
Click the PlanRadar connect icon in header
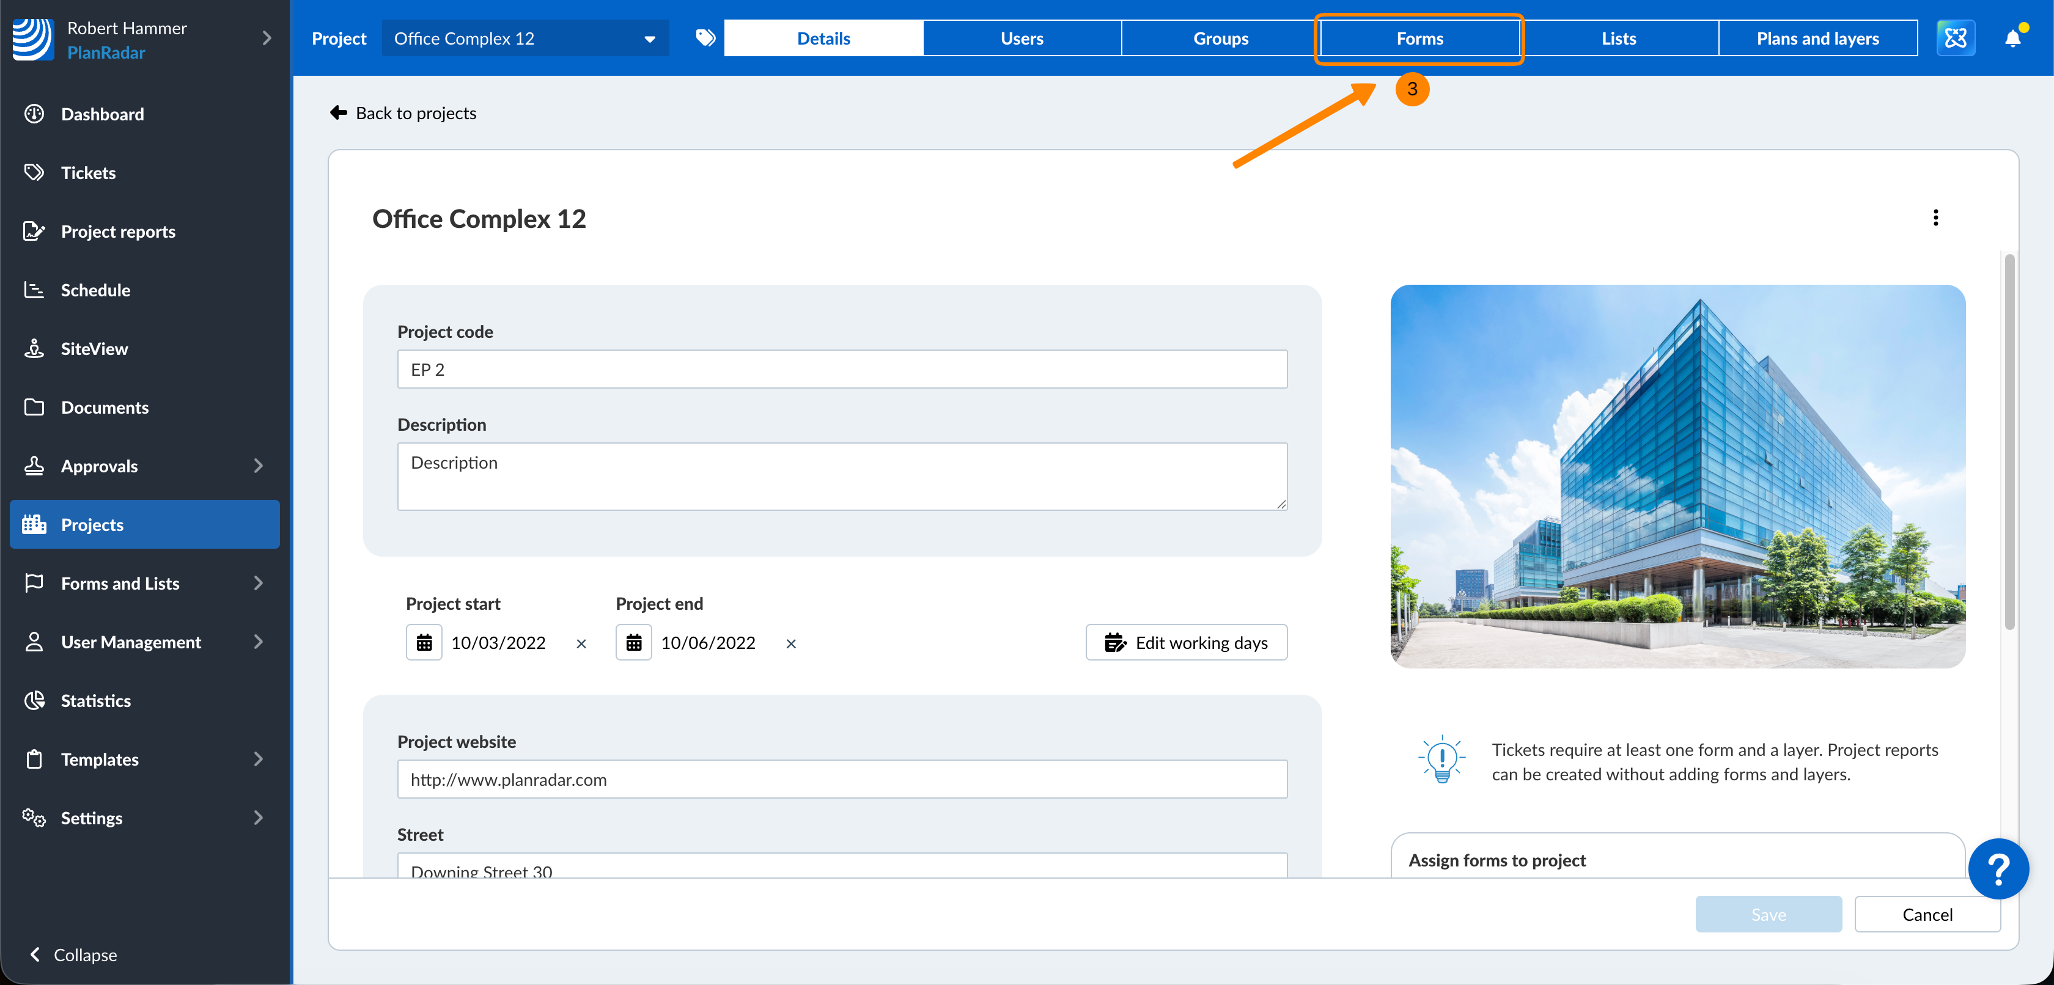pyautogui.click(x=1955, y=38)
